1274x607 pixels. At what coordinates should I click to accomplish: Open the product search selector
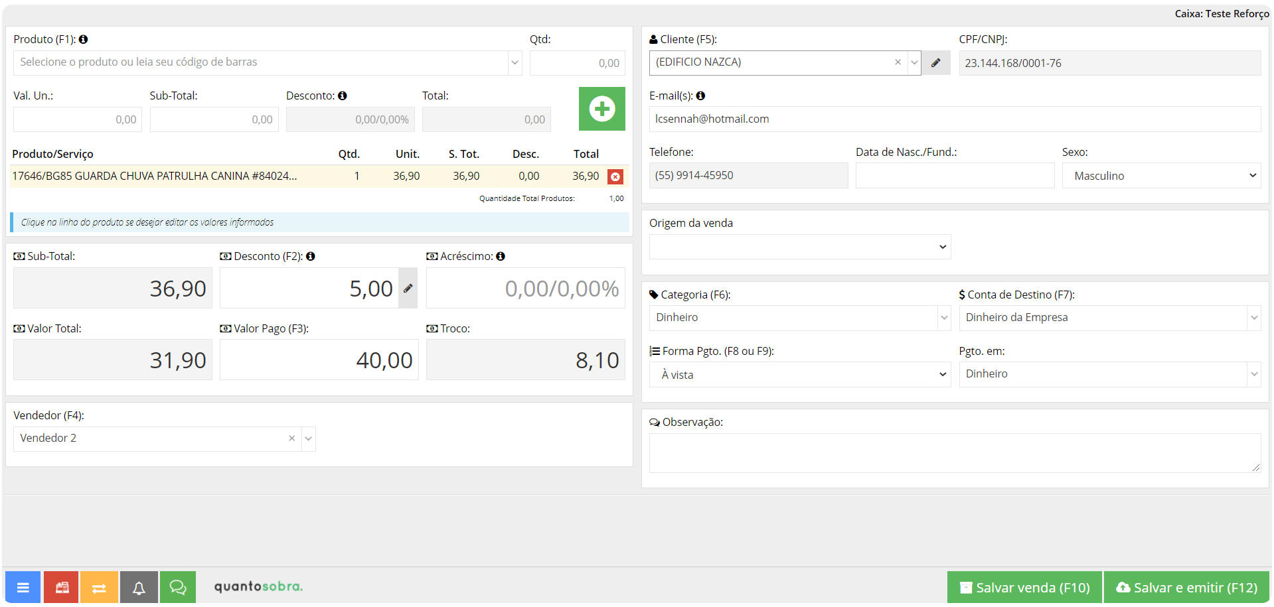pyautogui.click(x=267, y=62)
